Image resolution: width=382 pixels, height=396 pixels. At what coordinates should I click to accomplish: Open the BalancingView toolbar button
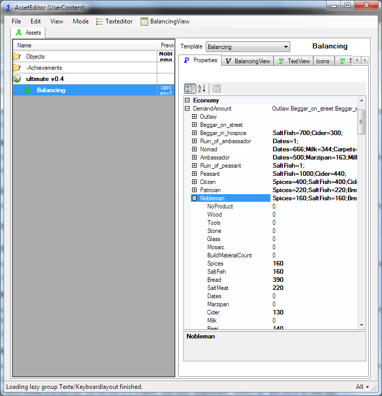click(x=165, y=21)
